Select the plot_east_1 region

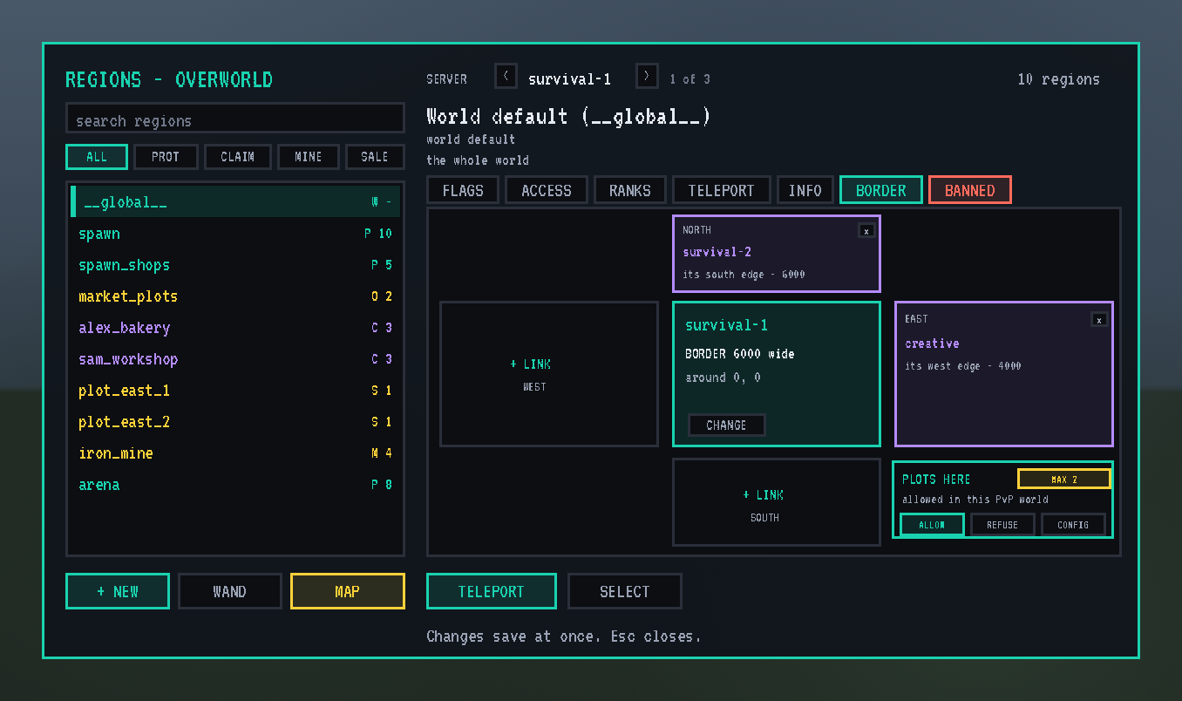[235, 391]
